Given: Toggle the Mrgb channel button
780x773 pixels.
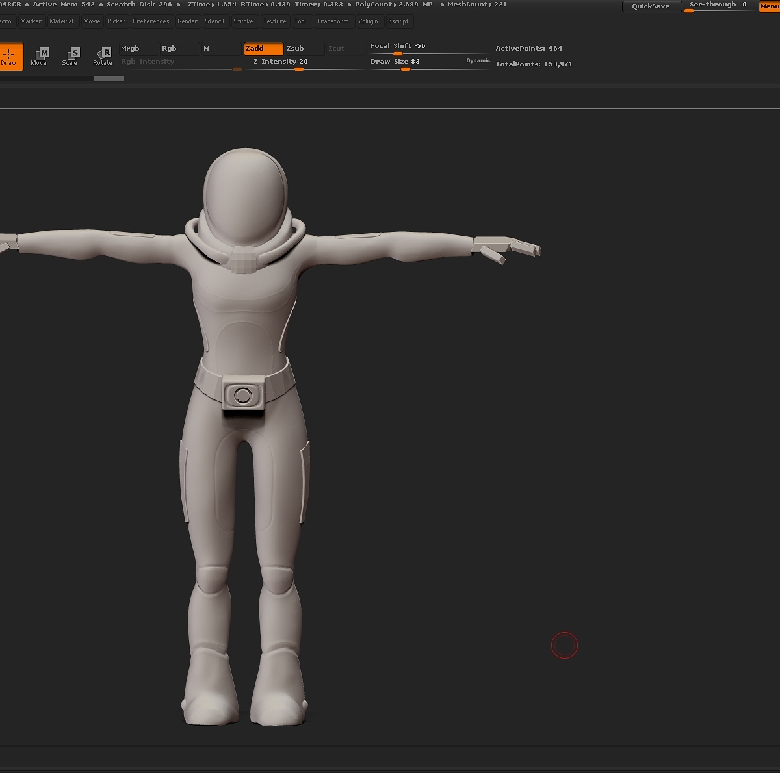Looking at the screenshot, I should click(x=138, y=49).
